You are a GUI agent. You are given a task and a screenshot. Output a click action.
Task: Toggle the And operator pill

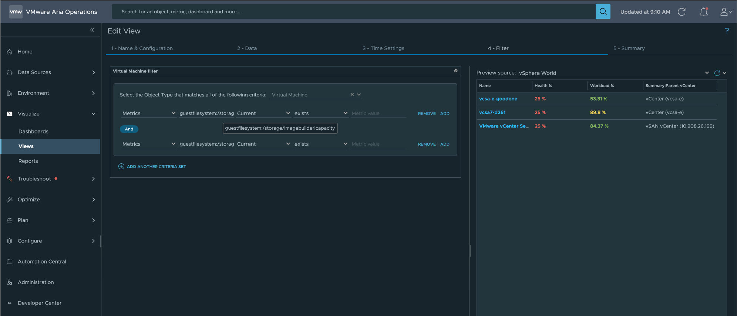(129, 129)
